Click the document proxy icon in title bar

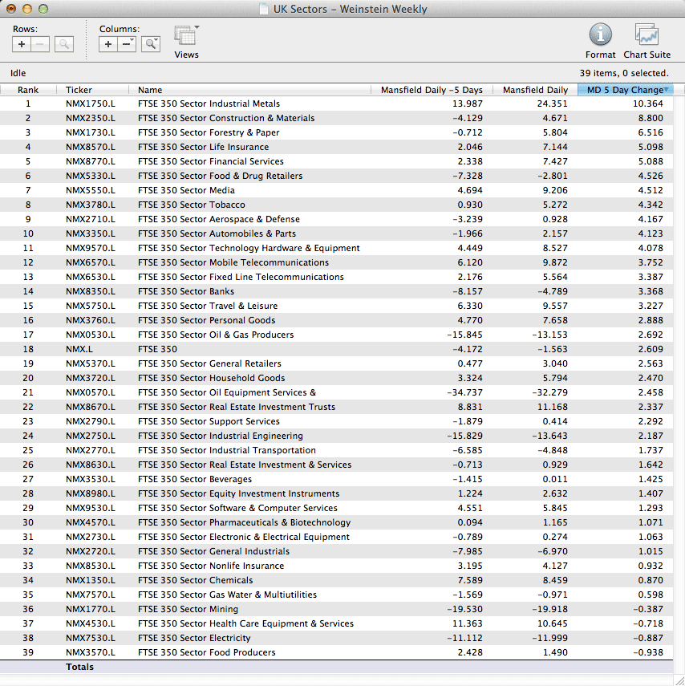[x=264, y=10]
